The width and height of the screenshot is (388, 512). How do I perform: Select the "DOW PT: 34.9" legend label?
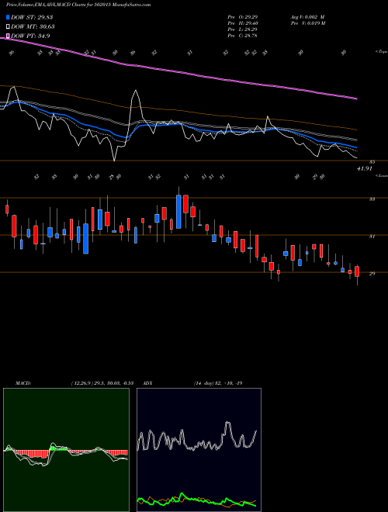click(30, 36)
